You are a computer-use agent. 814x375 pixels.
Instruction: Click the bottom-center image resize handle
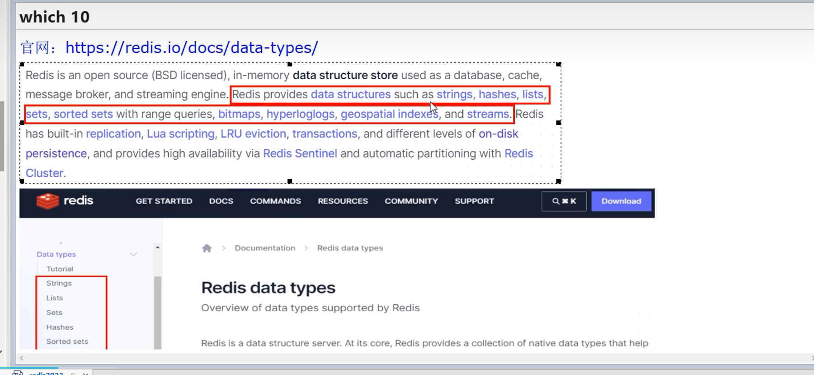290,181
